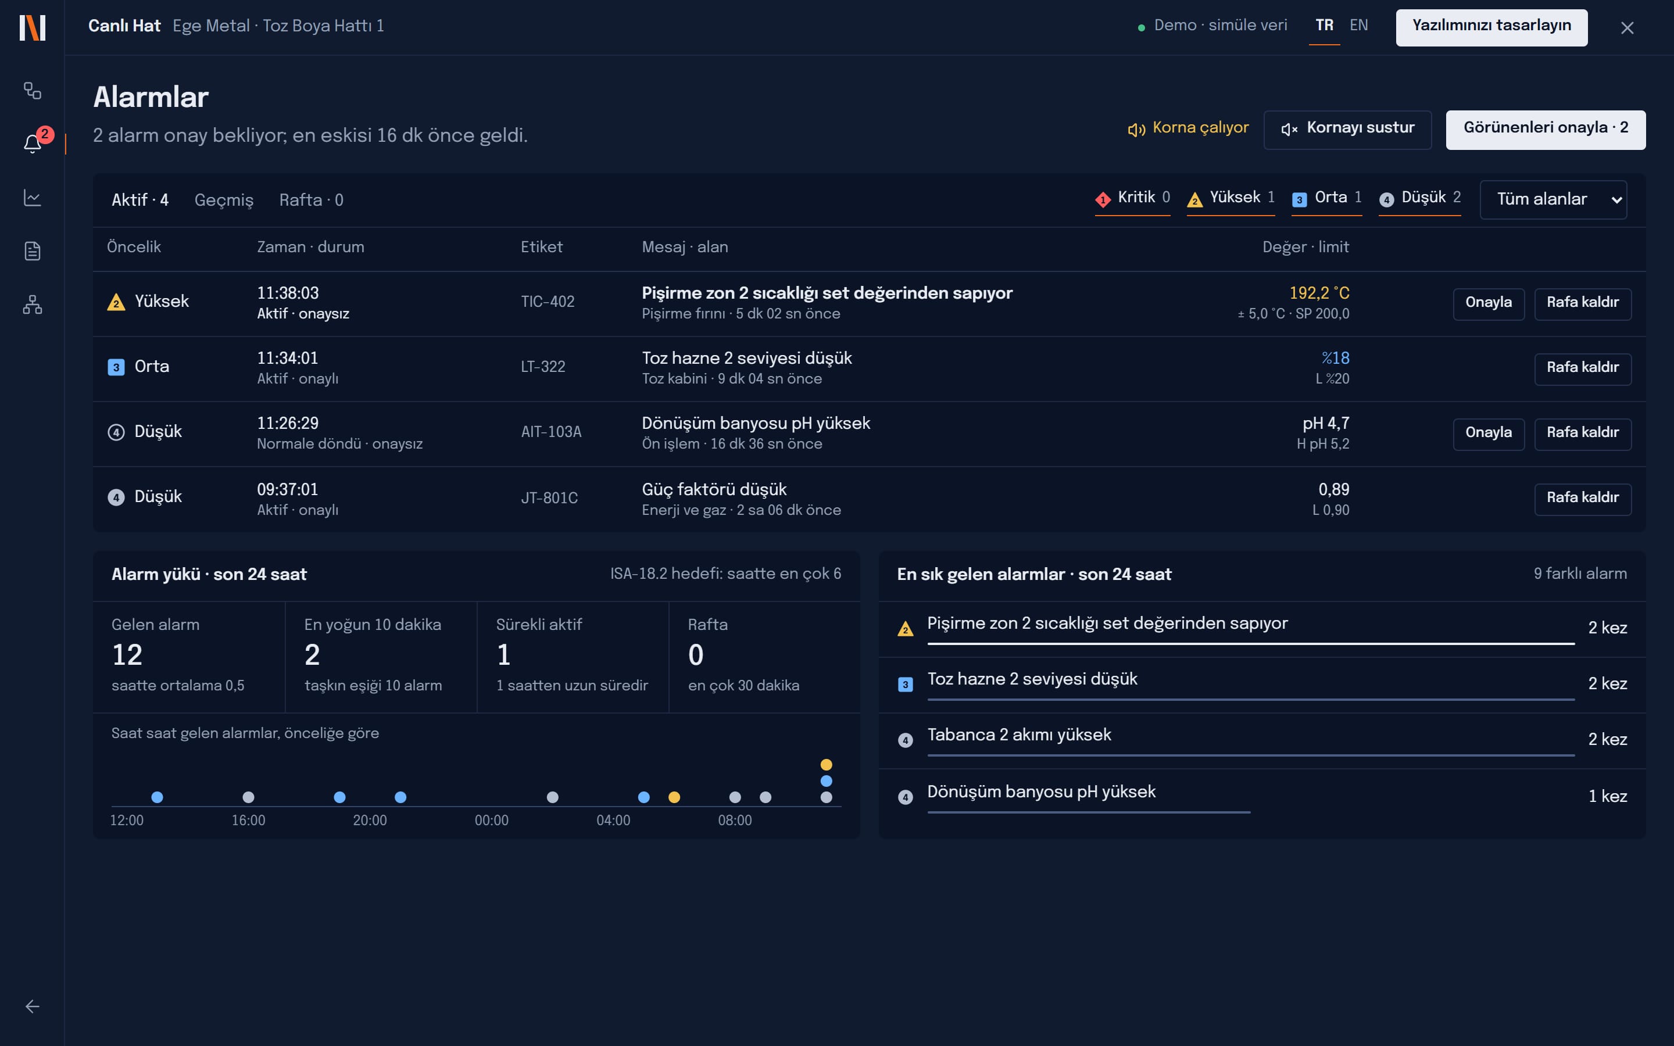
Task: Open the Rafta tab
Action: 312,200
